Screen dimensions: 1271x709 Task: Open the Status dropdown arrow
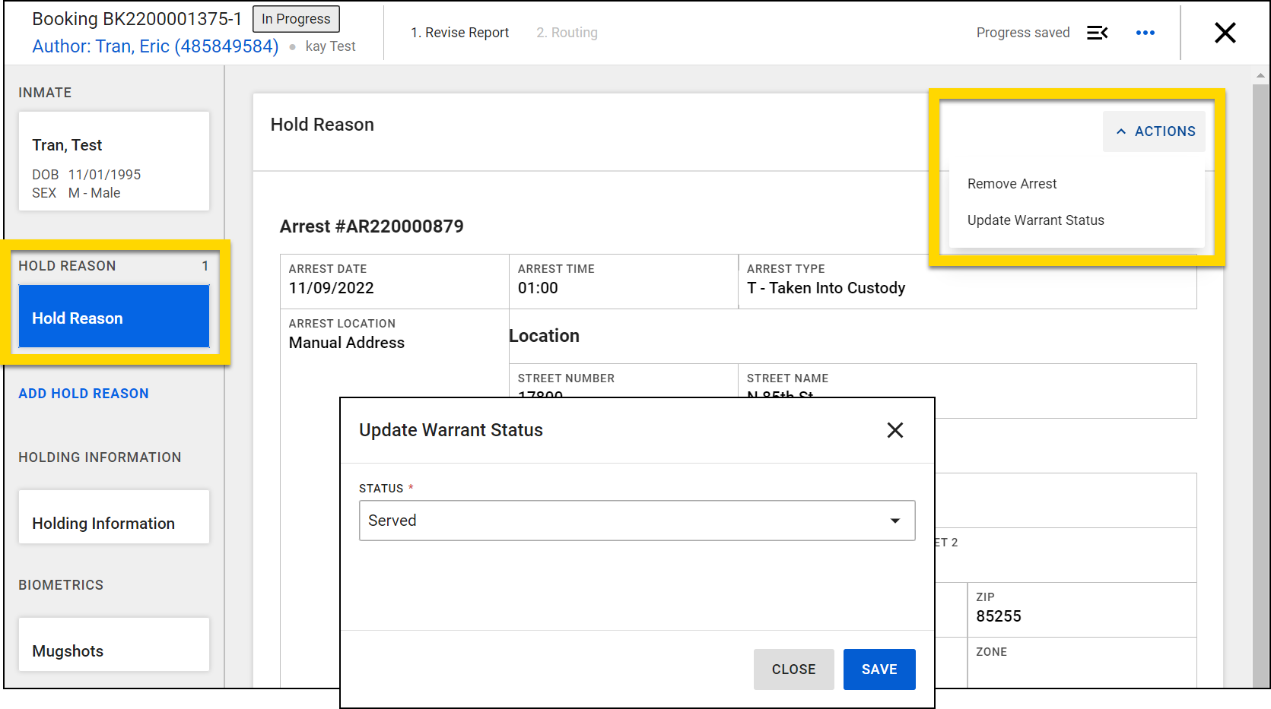[895, 521]
